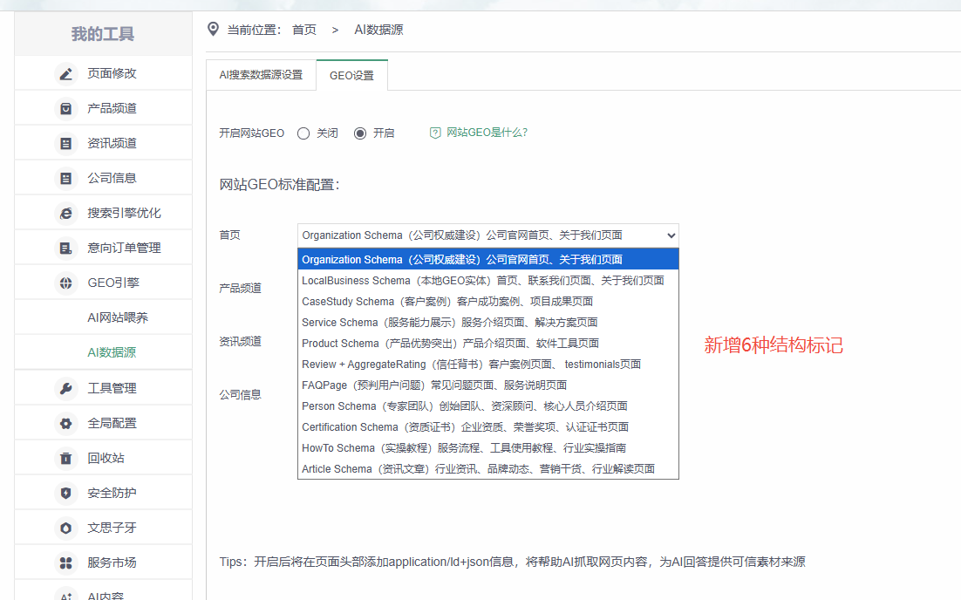
Task: Click the question-mark icon beside 网站GEO是什么
Action: point(435,133)
